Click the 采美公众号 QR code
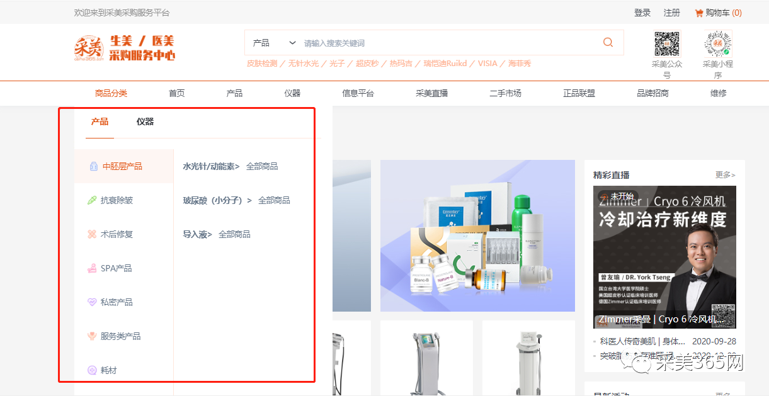769x396 pixels. tap(667, 44)
